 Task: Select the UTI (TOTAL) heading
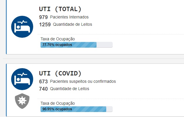[60, 9]
